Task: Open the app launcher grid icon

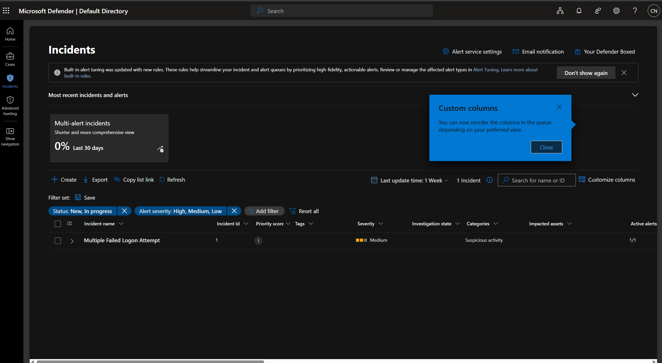Action: [x=6, y=11]
